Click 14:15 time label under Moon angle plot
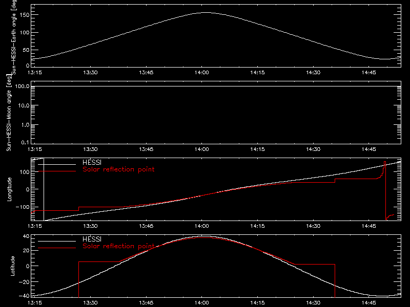Image resolution: width=410 pixels, height=307 pixels. (257, 149)
